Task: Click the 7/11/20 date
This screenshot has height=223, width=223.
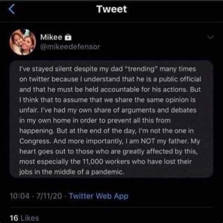Action: [x=49, y=196]
